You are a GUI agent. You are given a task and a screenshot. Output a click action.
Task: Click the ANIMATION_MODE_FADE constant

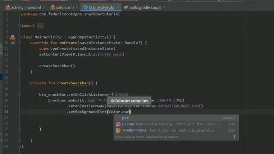click(x=179, y=106)
